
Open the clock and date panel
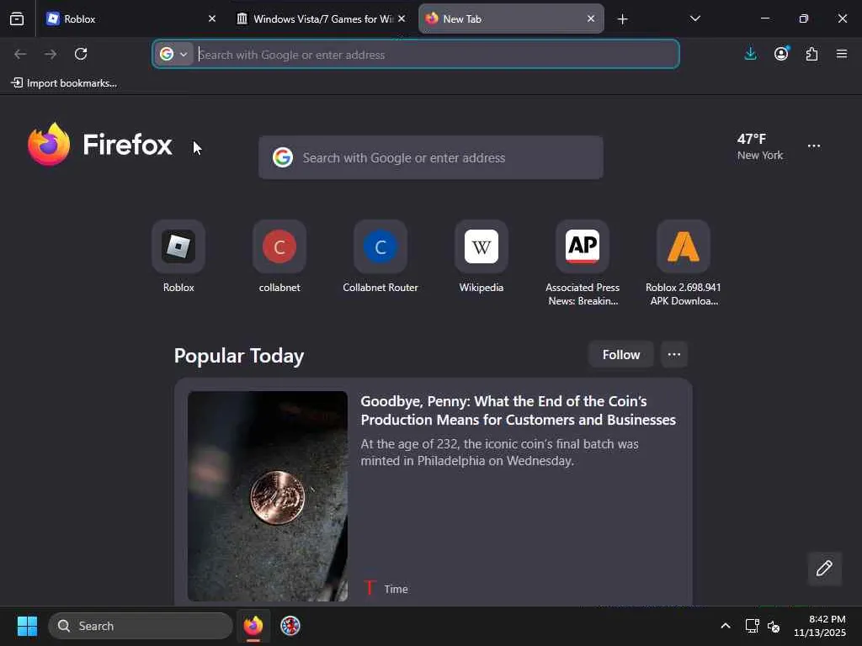coord(820,626)
